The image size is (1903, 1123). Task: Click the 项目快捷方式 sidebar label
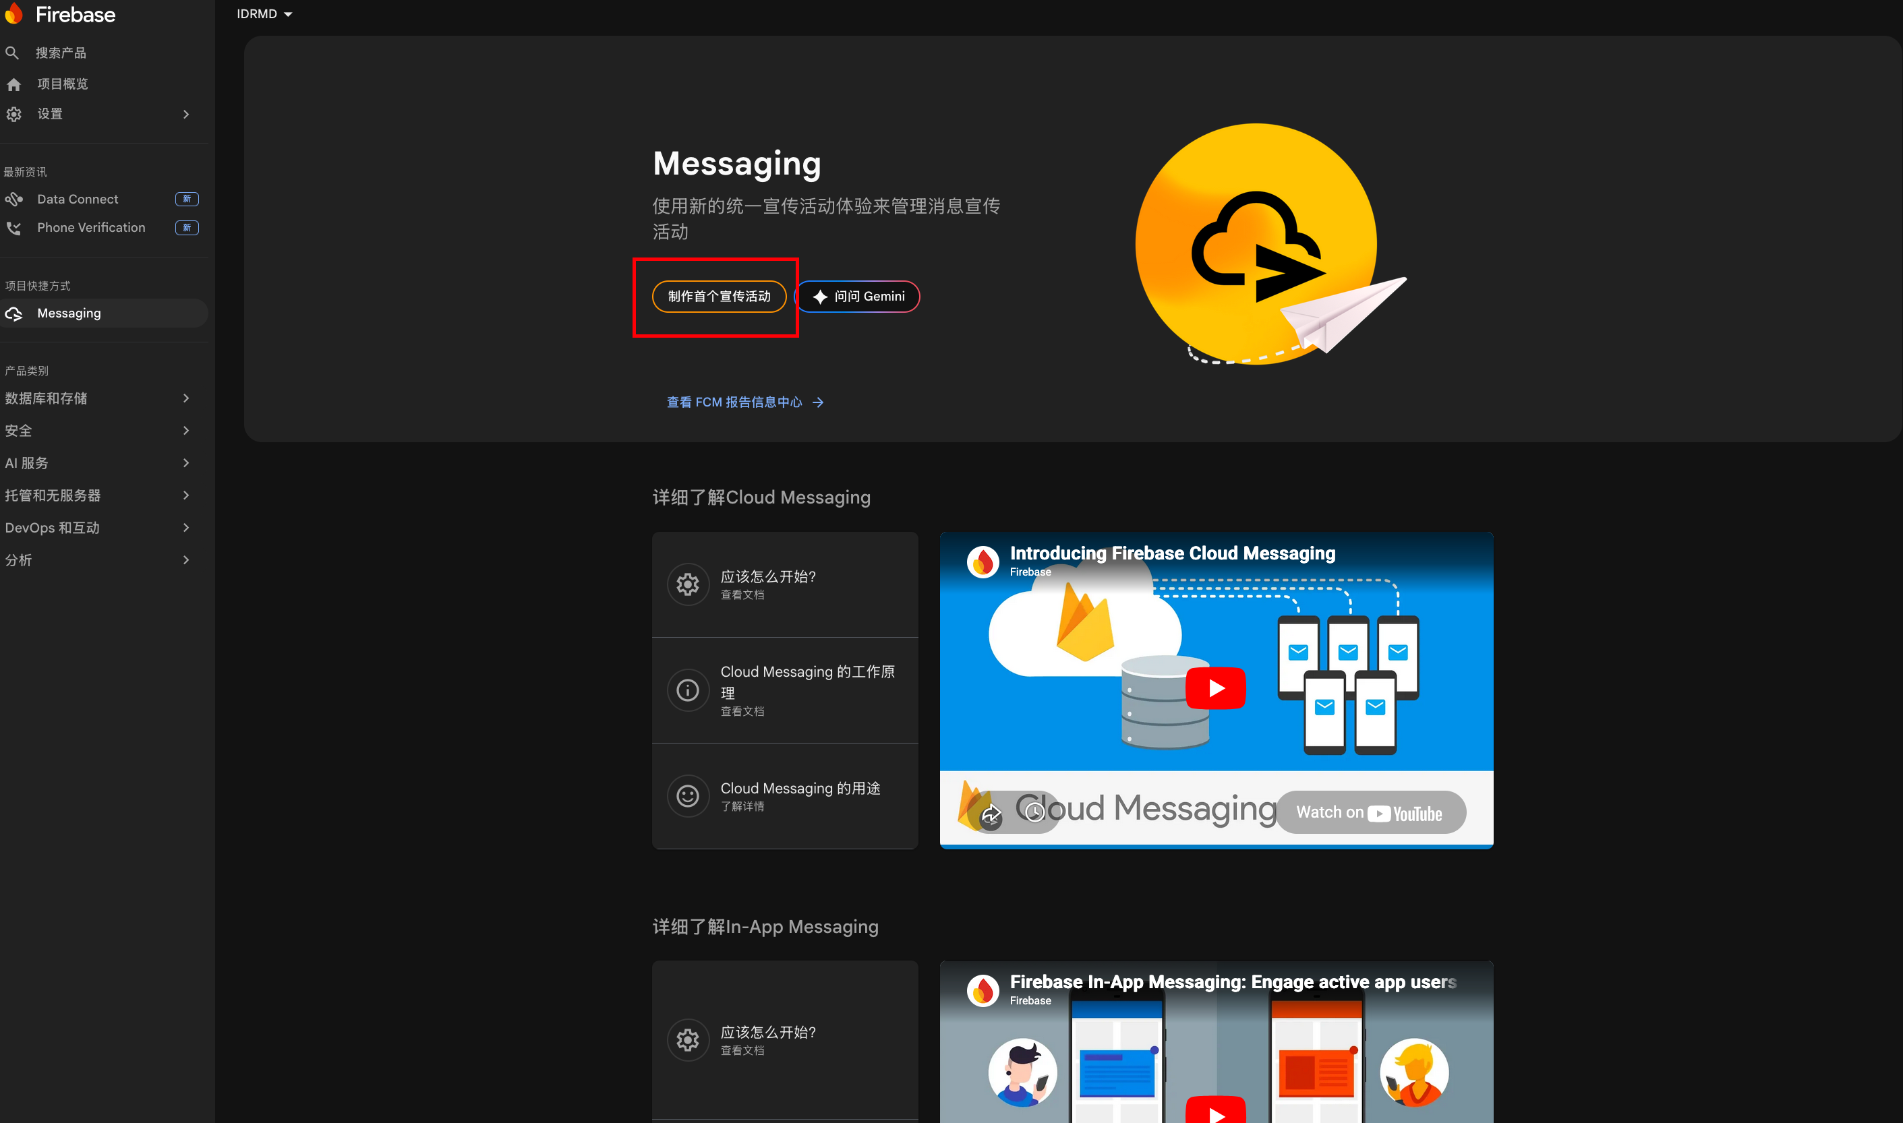(x=37, y=286)
